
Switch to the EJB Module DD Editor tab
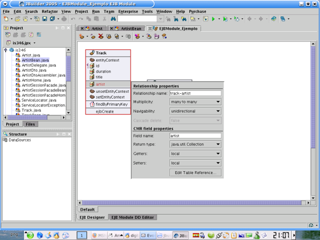coord(133,217)
